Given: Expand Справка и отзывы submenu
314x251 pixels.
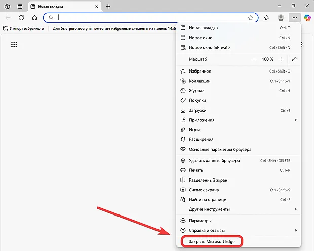Looking at the screenshot, I should pyautogui.click(x=239, y=230).
